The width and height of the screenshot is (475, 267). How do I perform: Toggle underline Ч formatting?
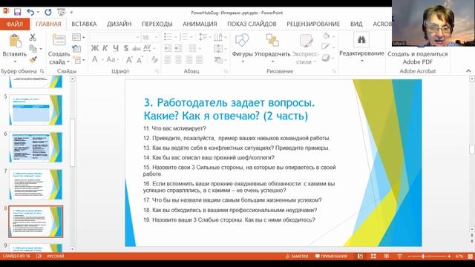pyautogui.click(x=116, y=48)
